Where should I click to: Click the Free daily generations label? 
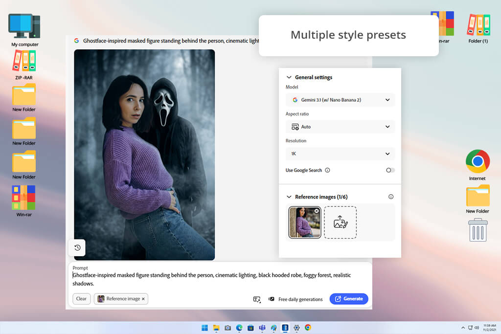[x=300, y=299]
